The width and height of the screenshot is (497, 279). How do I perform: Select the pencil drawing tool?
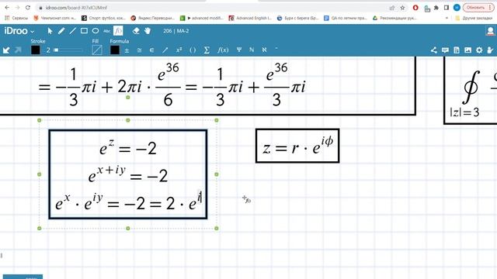click(x=61, y=31)
